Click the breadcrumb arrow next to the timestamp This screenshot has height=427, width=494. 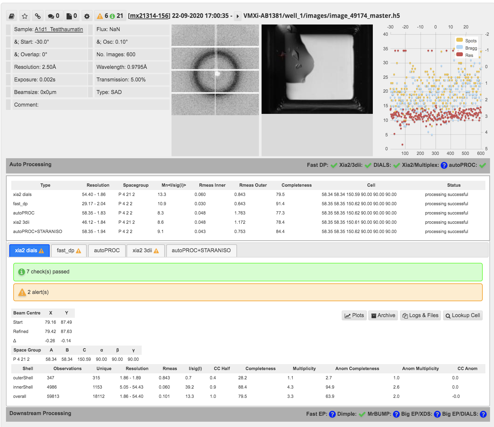click(237, 16)
